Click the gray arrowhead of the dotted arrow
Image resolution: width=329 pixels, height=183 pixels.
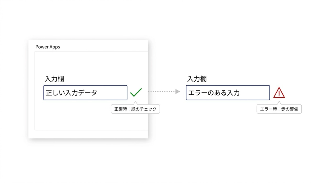click(x=178, y=92)
